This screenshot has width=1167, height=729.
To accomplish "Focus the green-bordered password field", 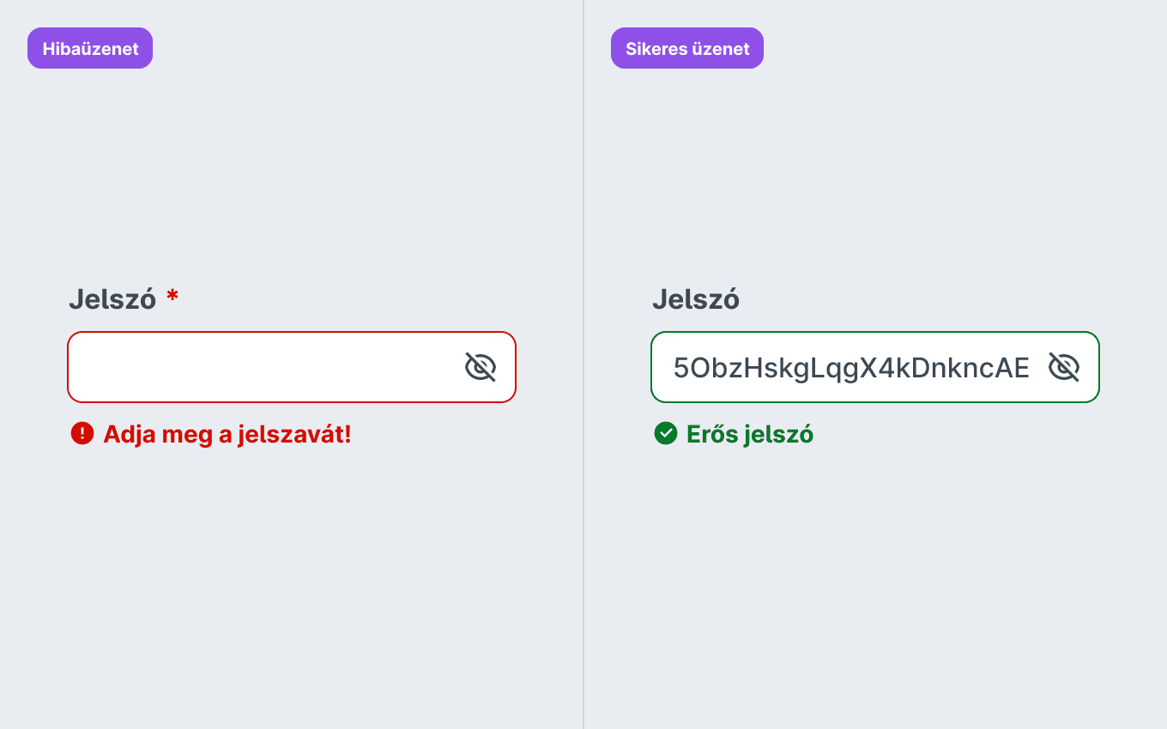I will pos(875,367).
